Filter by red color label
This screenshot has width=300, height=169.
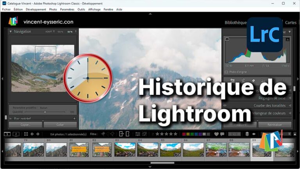[184, 134]
